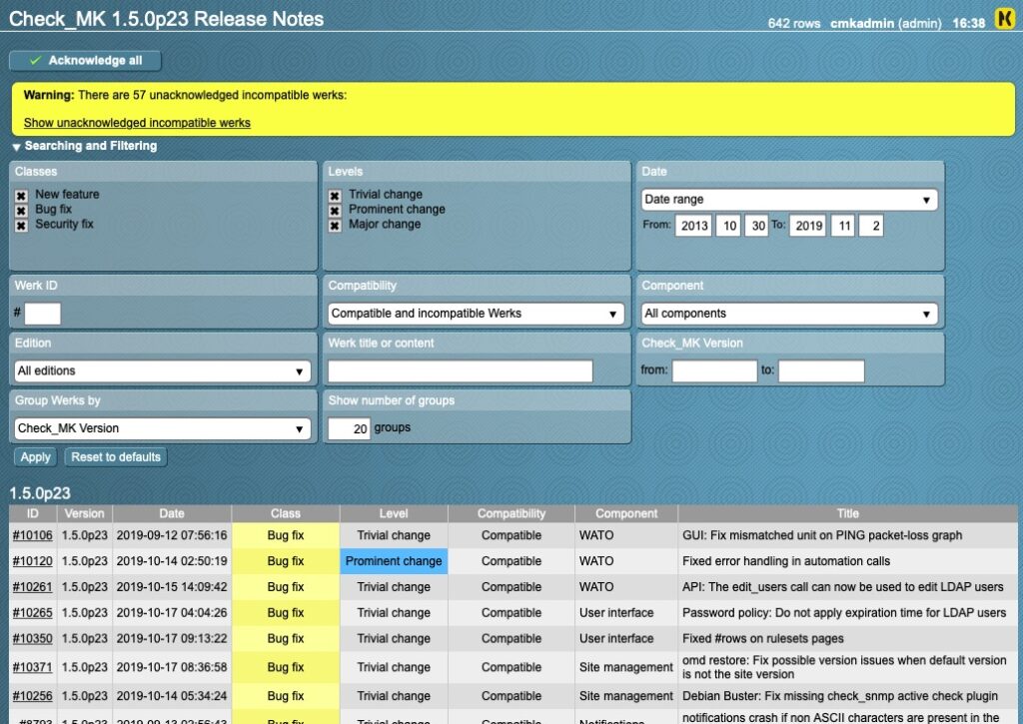The height and width of the screenshot is (724, 1023).
Task: Click the 1.5.0p23 group heading
Action: 40,493
